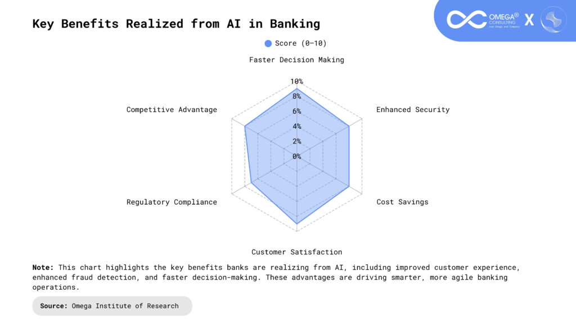Click the blue legend dot for Score
This screenshot has width=576, height=324.
pyautogui.click(x=268, y=43)
